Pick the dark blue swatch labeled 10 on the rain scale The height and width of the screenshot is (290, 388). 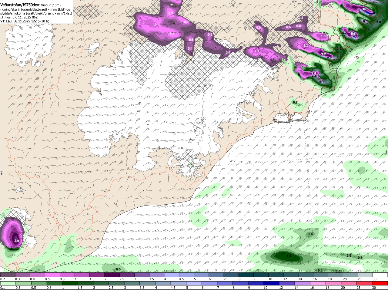pos(271,283)
